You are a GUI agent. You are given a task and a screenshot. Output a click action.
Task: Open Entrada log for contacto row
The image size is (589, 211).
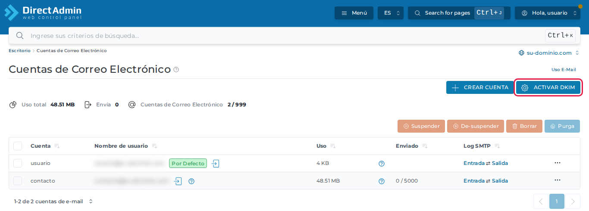coord(474,181)
